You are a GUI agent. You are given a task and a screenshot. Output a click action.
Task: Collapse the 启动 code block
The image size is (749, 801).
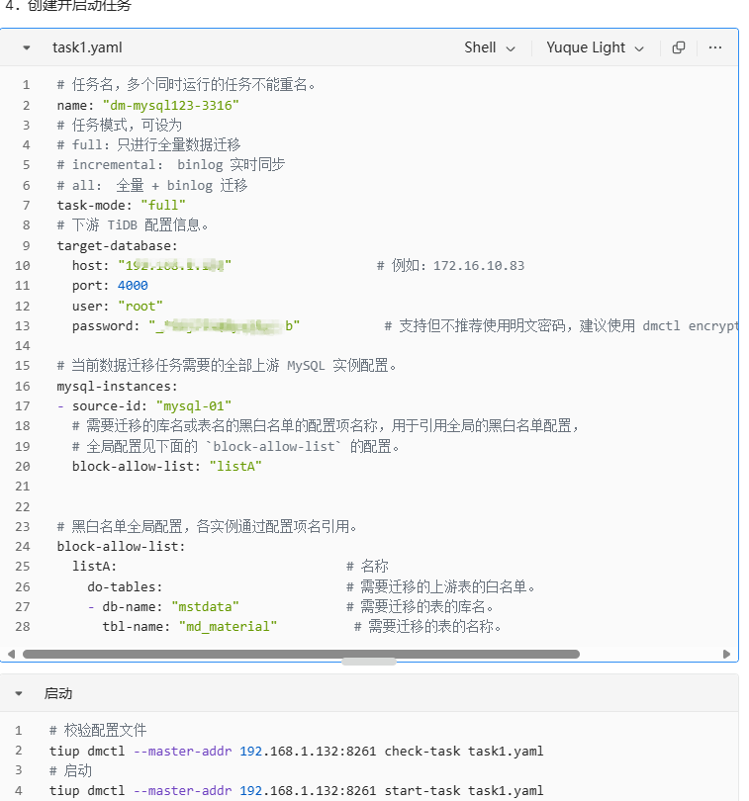pyautogui.click(x=19, y=693)
